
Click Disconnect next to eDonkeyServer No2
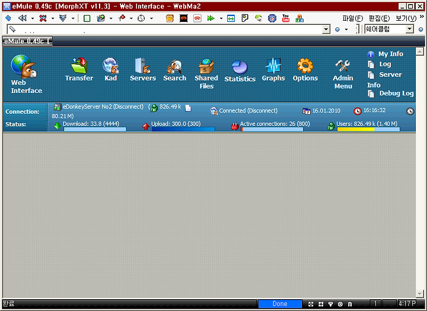tap(128, 107)
